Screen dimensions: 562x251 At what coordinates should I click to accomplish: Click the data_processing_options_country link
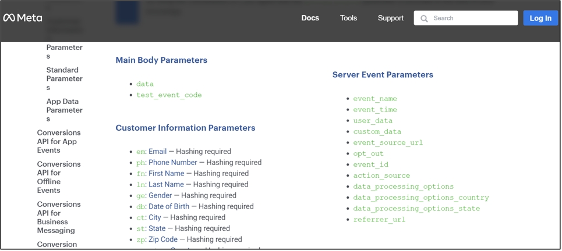coord(420,198)
